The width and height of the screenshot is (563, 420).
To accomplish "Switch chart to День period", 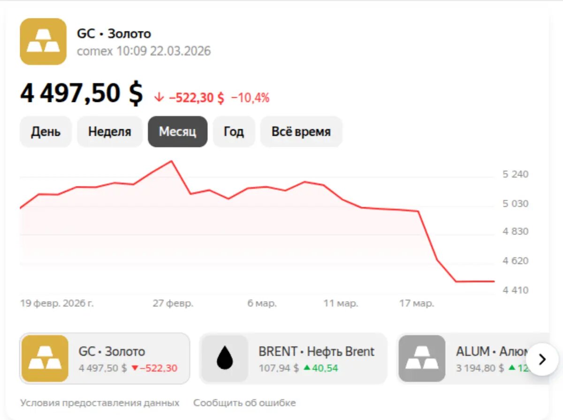I will (46, 132).
